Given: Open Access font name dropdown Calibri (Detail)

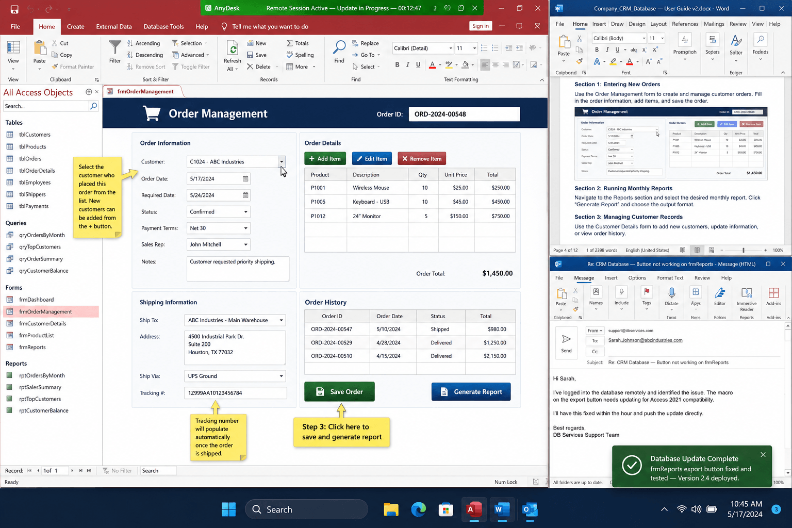Looking at the screenshot, I should (451, 48).
